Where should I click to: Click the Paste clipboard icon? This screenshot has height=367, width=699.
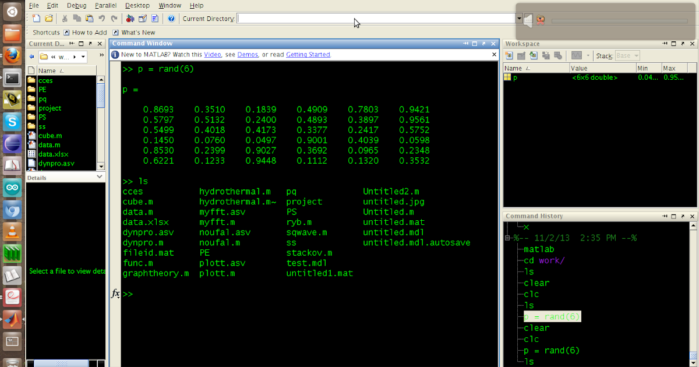[x=89, y=19]
